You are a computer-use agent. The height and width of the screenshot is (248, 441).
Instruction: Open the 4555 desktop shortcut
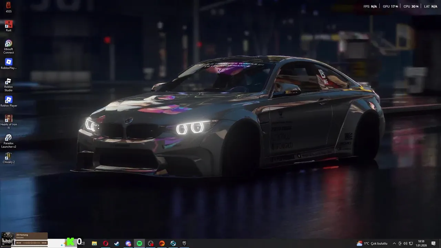pyautogui.click(x=9, y=7)
